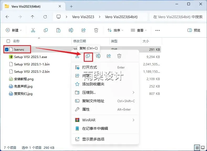Click the Vero Visi2023(64bit) breadcrumb
Viewport: 207px width, 151px height.
[121, 17]
